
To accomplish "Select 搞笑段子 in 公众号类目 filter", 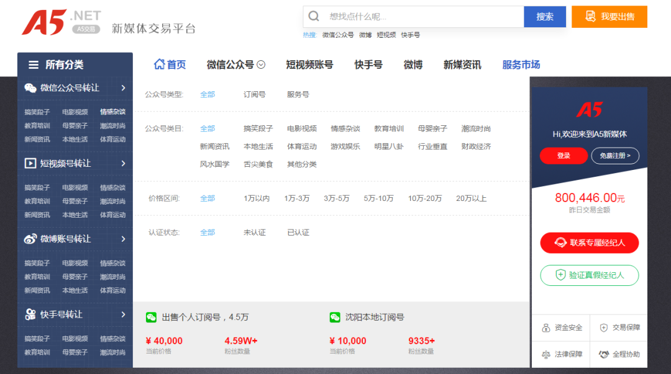I will [258, 128].
